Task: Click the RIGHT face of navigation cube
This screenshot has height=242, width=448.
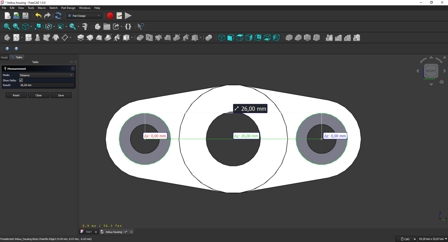Action: click(x=431, y=71)
